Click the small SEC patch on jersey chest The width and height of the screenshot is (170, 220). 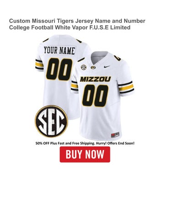coord(84,67)
